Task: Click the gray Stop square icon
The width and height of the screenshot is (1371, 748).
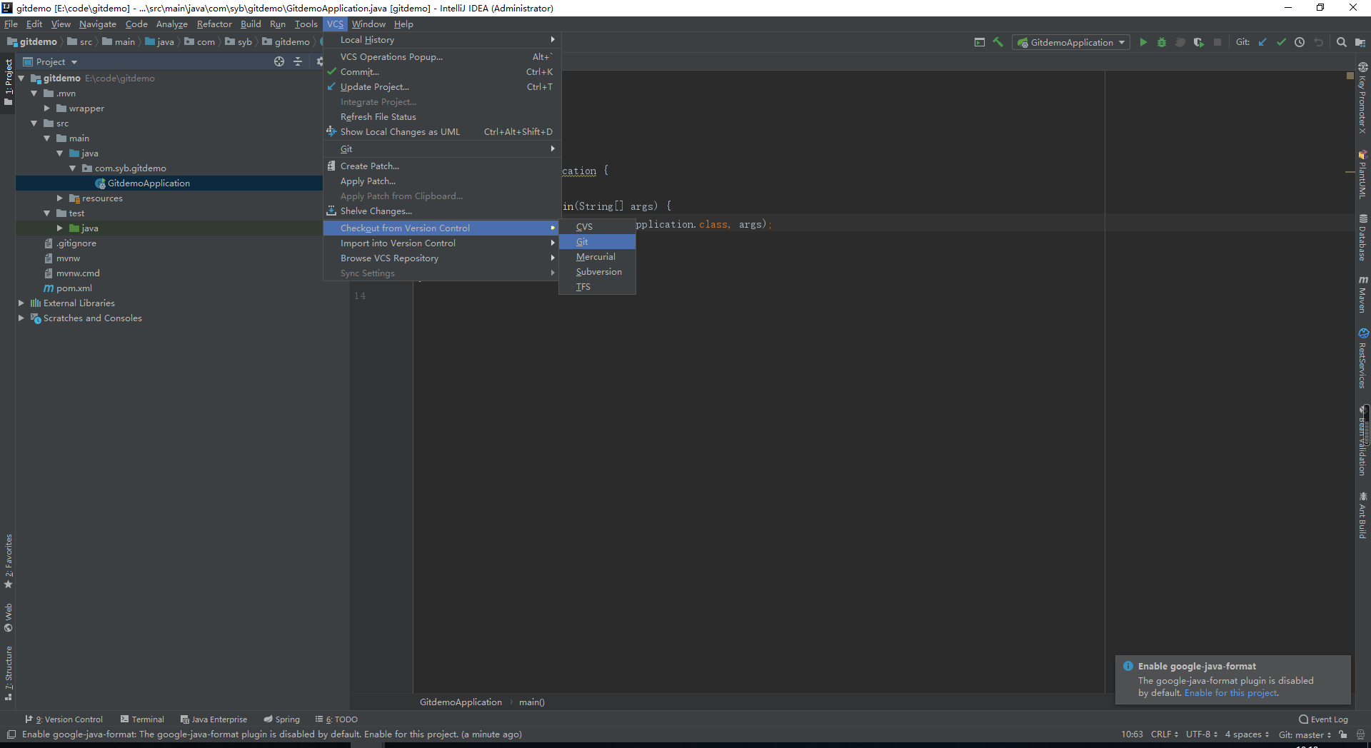Action: click(x=1217, y=43)
